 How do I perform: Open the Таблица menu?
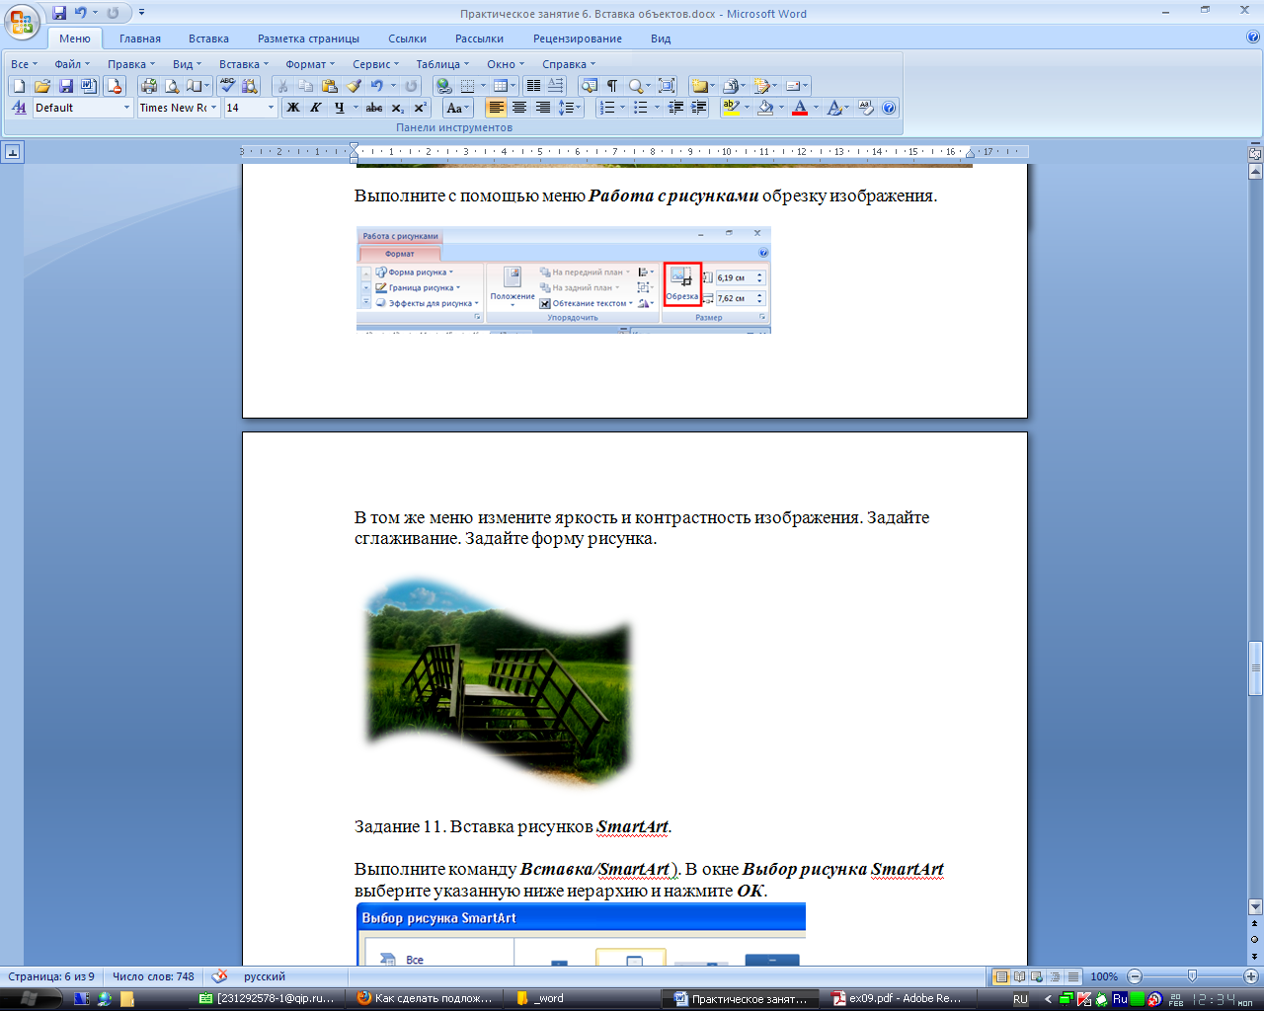(443, 64)
